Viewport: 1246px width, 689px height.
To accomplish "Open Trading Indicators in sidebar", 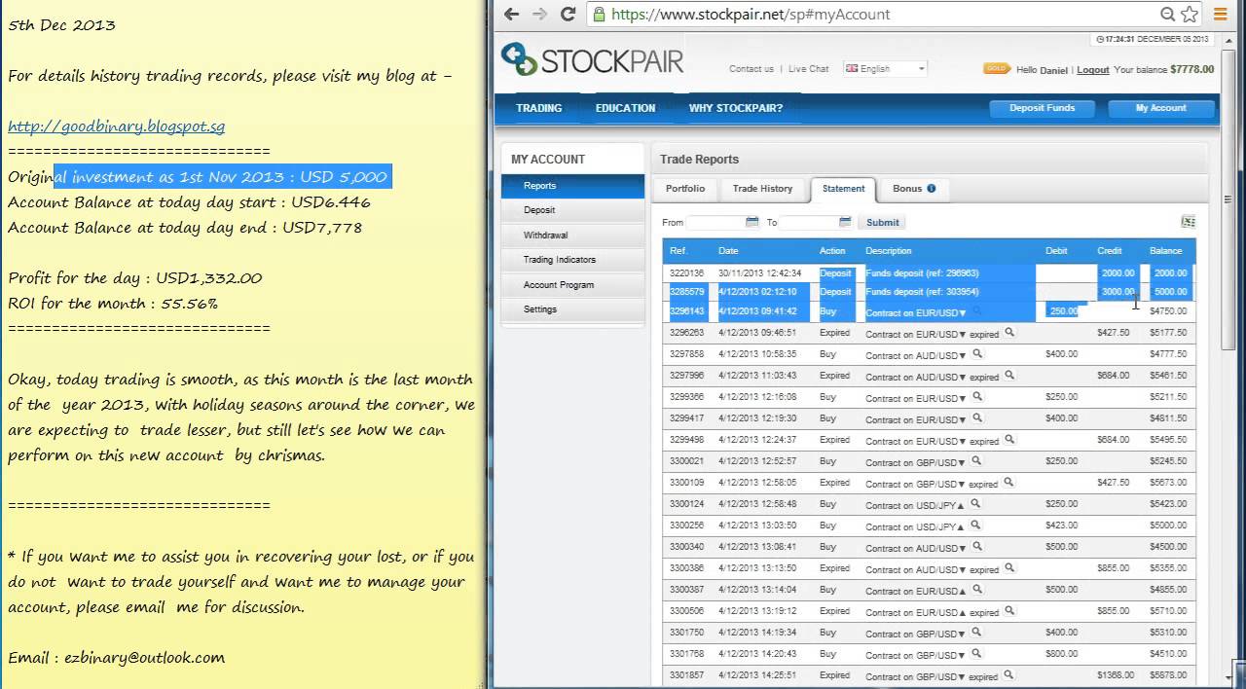I will (x=572, y=260).
